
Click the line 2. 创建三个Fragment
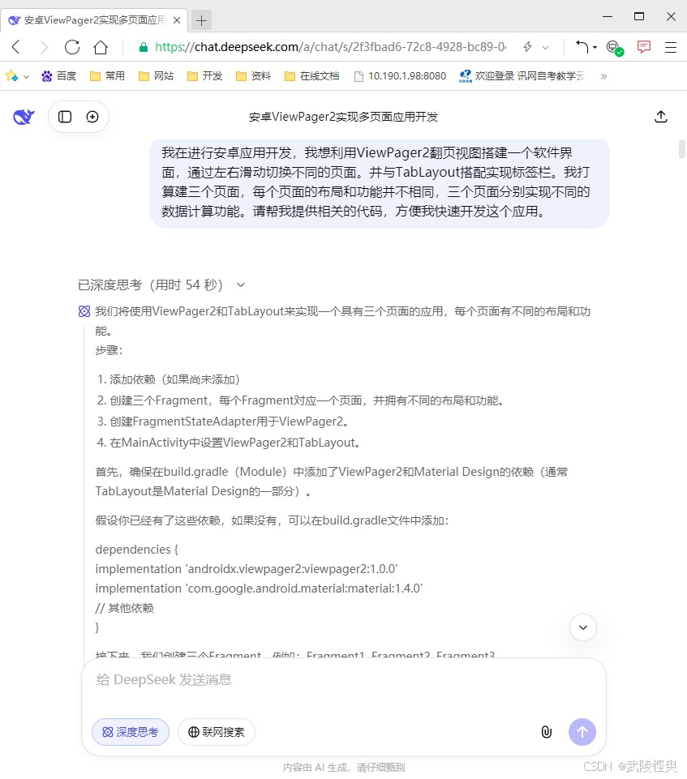pyautogui.click(x=301, y=400)
